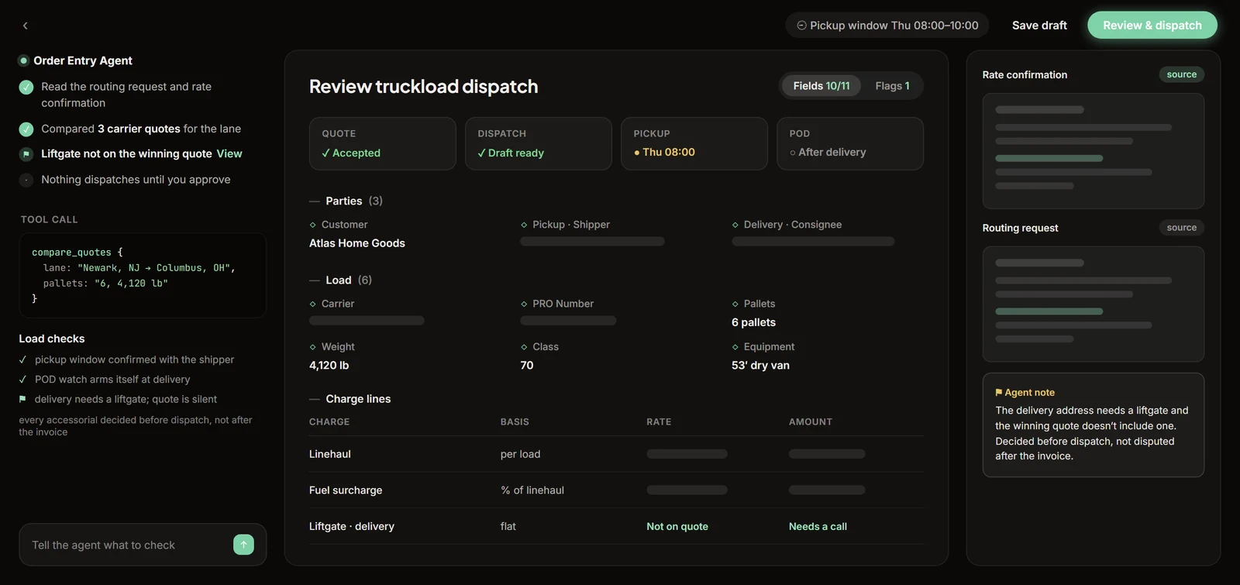
Task: Click checkmark by 'pickup window confirmed with the shipper'
Action: [22, 360]
